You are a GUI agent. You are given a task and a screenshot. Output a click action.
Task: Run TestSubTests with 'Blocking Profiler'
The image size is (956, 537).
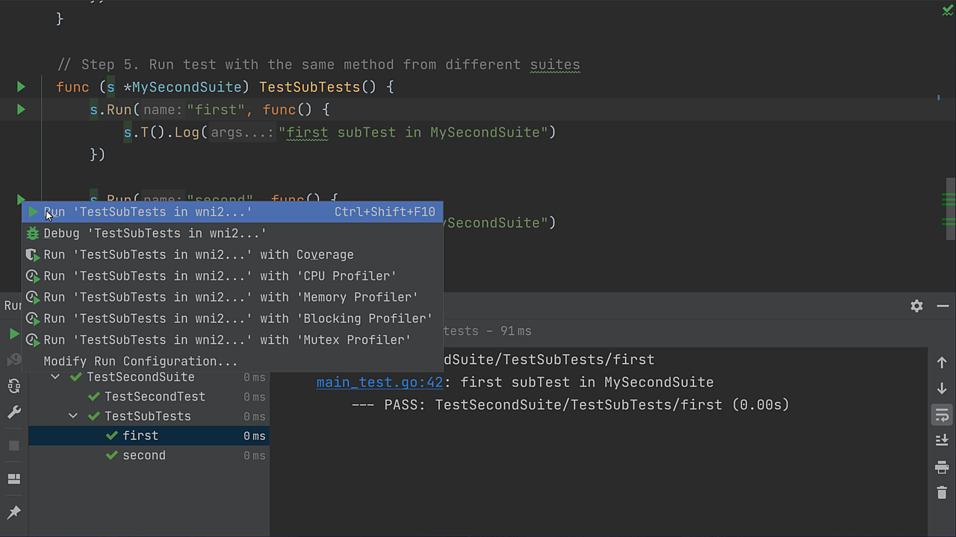[232, 318]
